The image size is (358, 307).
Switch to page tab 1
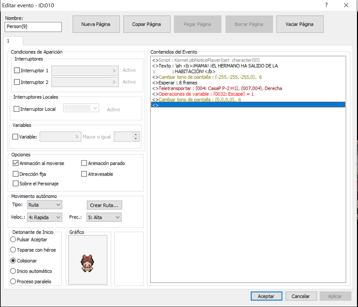tap(8, 41)
